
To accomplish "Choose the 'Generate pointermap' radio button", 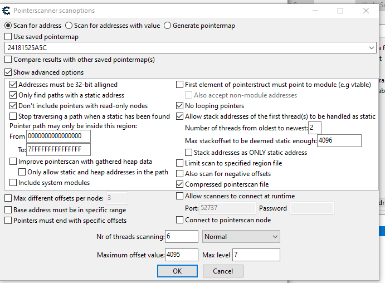I will tap(167, 26).
